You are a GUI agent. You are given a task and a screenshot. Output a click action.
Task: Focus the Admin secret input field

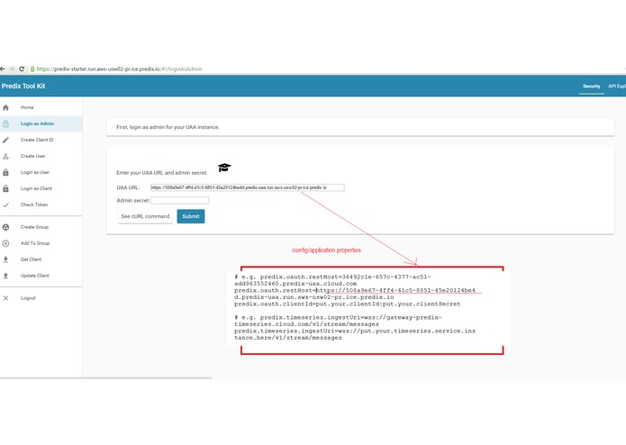coord(179,200)
